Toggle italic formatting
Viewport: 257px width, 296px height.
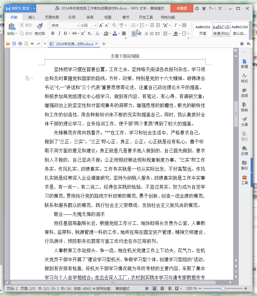59,33
